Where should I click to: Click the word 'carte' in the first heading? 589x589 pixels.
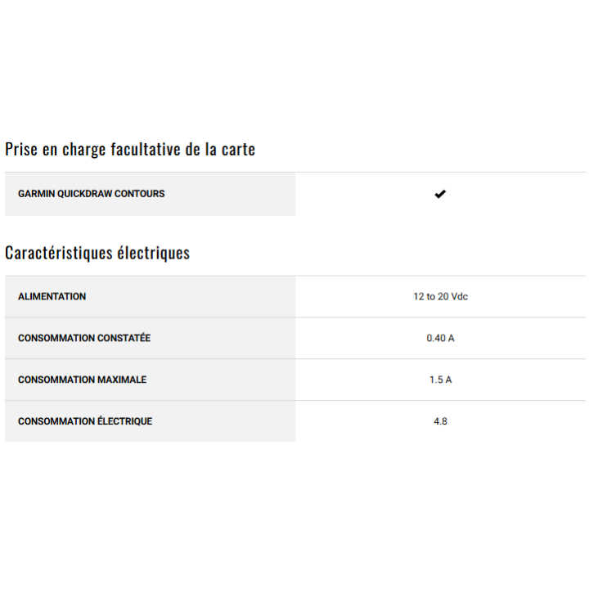tap(238, 150)
